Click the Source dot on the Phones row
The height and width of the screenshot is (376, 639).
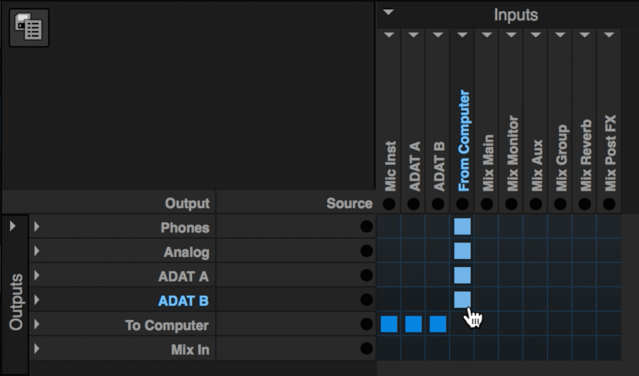tap(366, 227)
